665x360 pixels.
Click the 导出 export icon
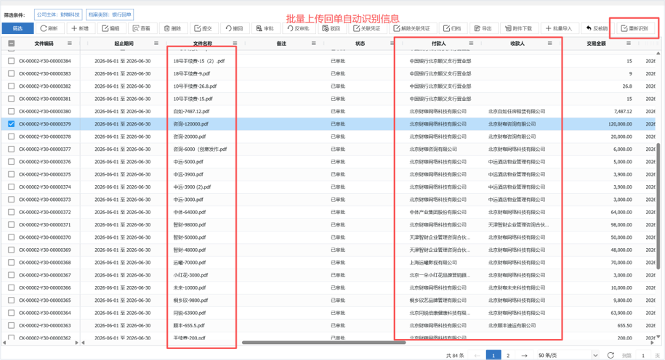(x=477, y=28)
